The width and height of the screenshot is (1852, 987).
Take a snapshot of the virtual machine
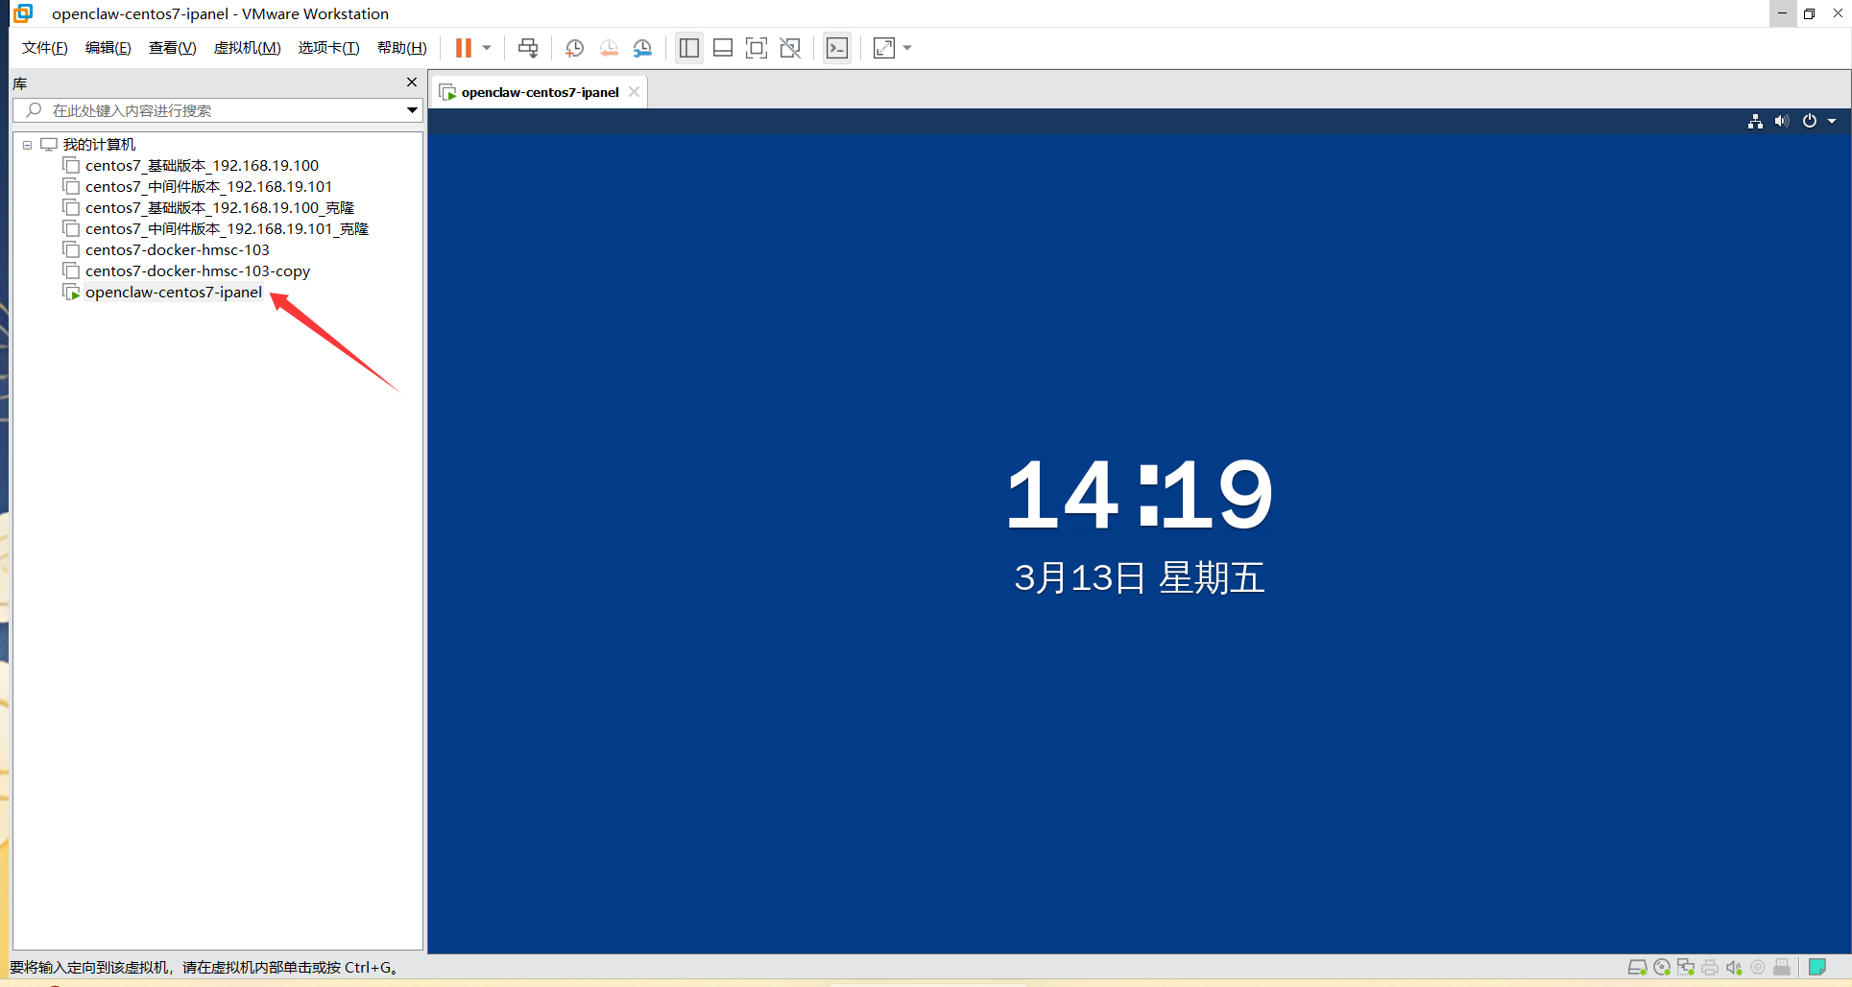pos(574,47)
